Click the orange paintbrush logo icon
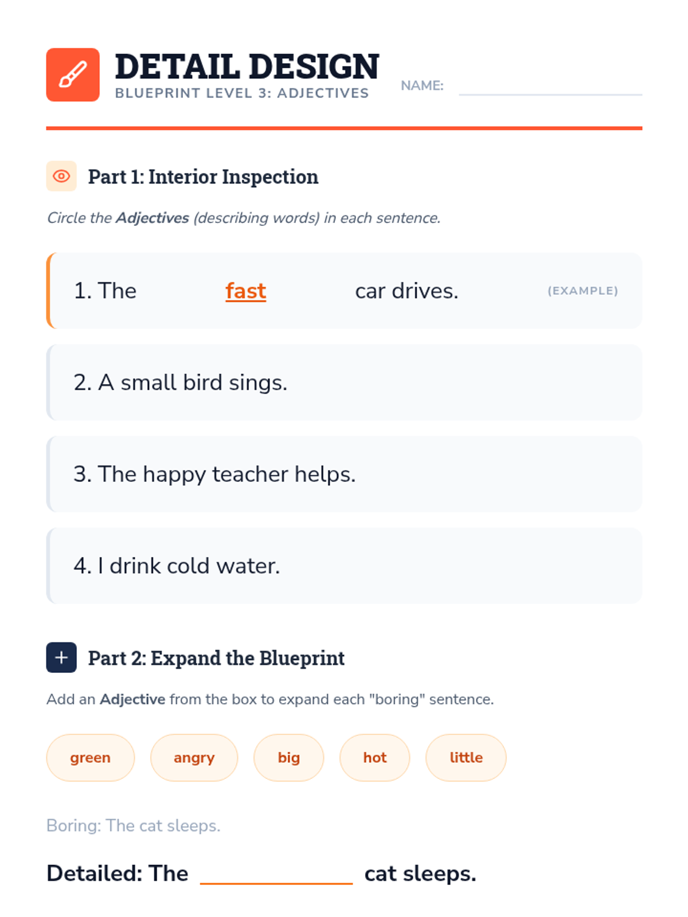Viewport: 688px width, 917px height. pyautogui.click(x=73, y=75)
